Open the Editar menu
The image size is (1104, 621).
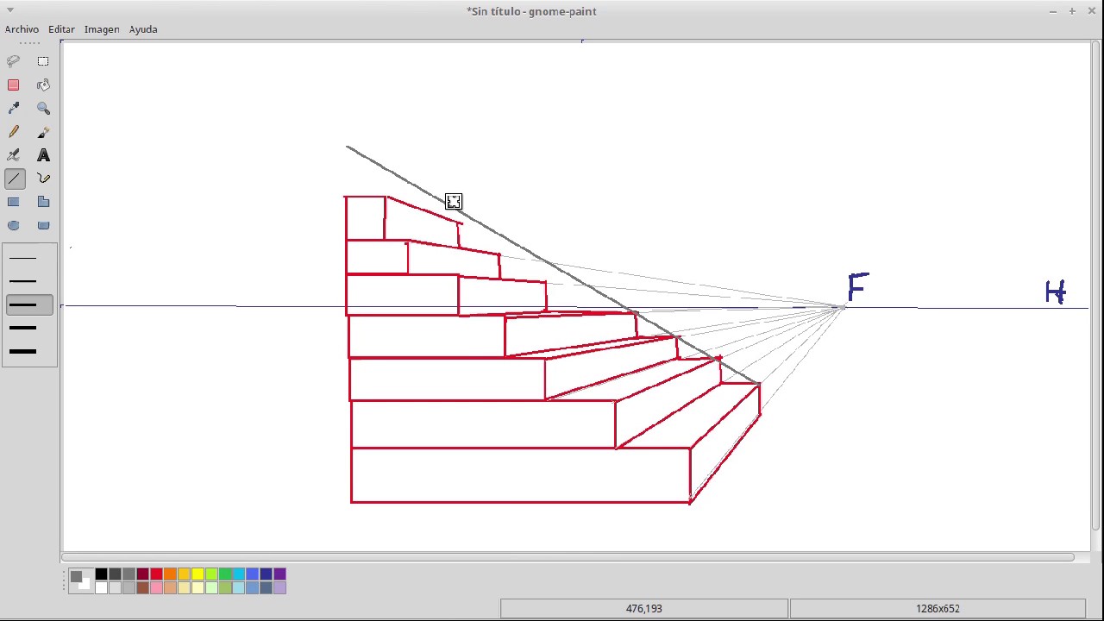(x=61, y=29)
